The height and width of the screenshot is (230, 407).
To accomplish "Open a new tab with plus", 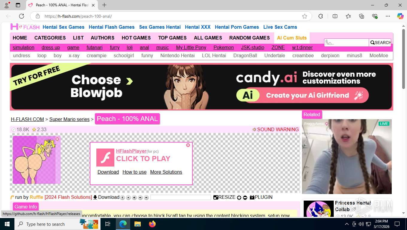I will click(104, 5).
